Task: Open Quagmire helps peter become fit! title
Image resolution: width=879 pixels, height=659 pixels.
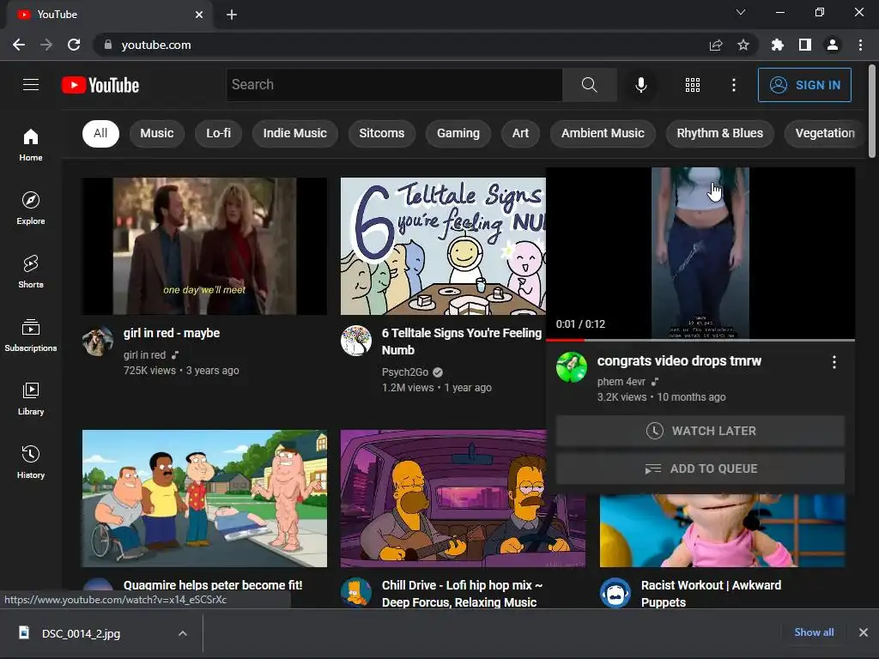Action: (x=213, y=585)
